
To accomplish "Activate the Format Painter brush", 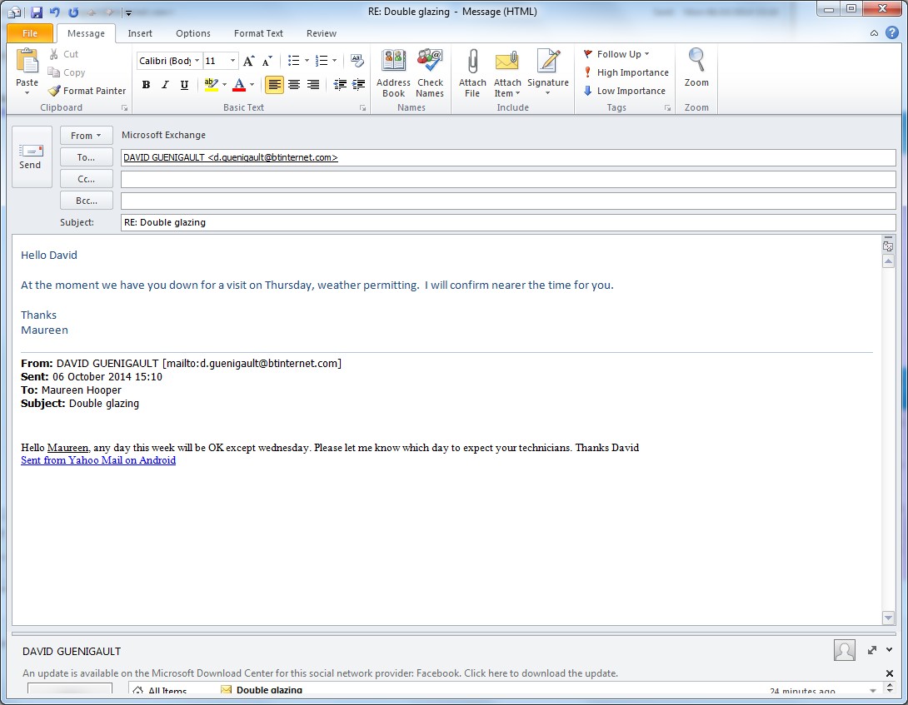I will pos(87,91).
